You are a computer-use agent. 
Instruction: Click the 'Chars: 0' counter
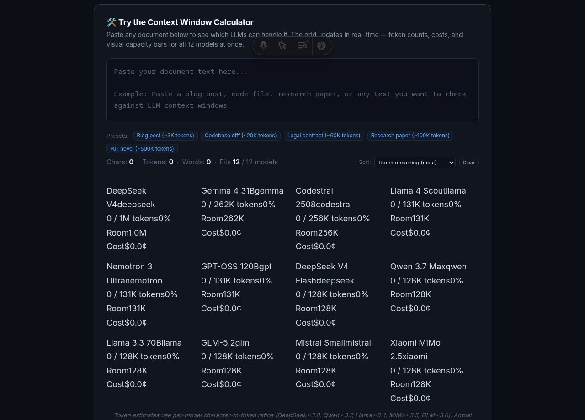(x=120, y=162)
